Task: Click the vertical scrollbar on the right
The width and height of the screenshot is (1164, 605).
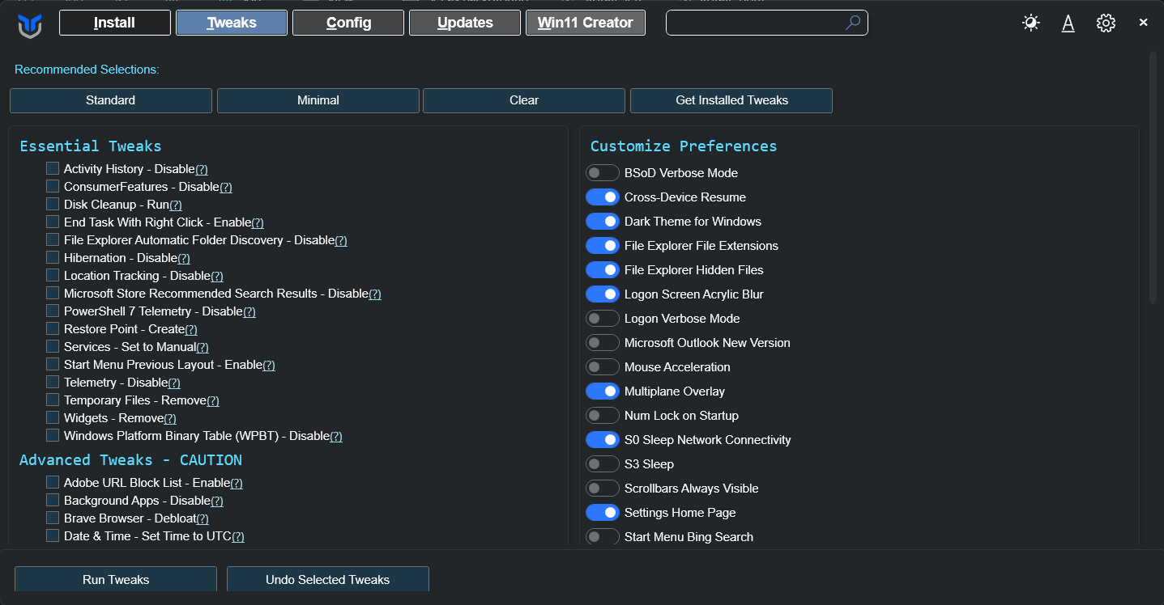Action: pyautogui.click(x=1153, y=178)
